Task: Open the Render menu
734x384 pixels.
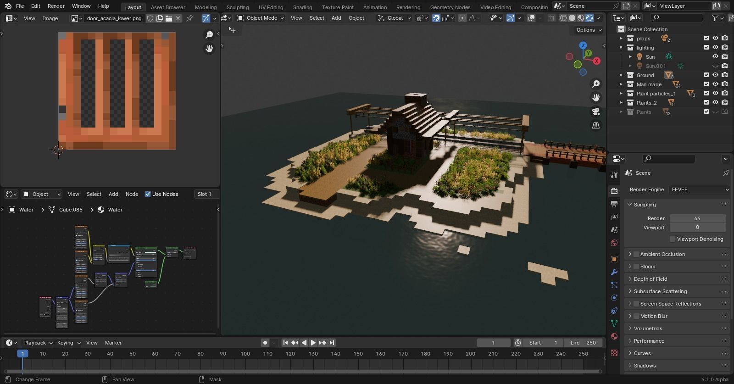Action: [x=56, y=6]
